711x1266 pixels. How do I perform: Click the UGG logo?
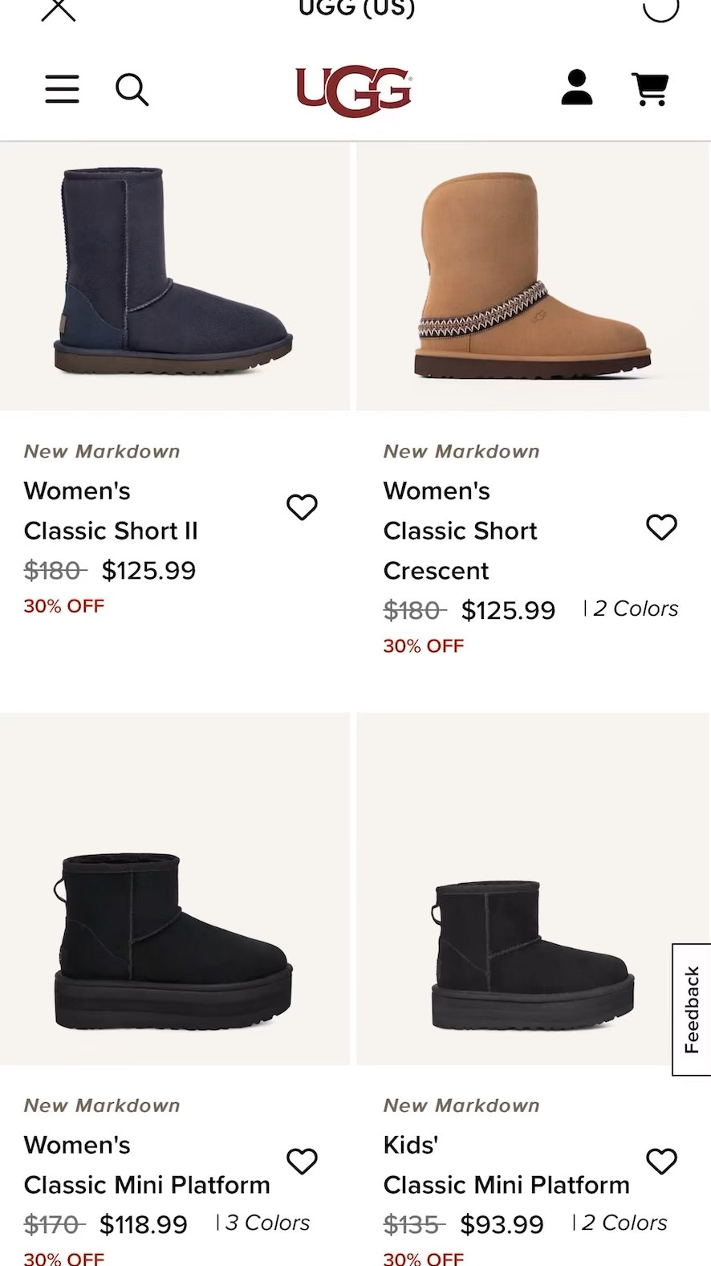tap(355, 91)
